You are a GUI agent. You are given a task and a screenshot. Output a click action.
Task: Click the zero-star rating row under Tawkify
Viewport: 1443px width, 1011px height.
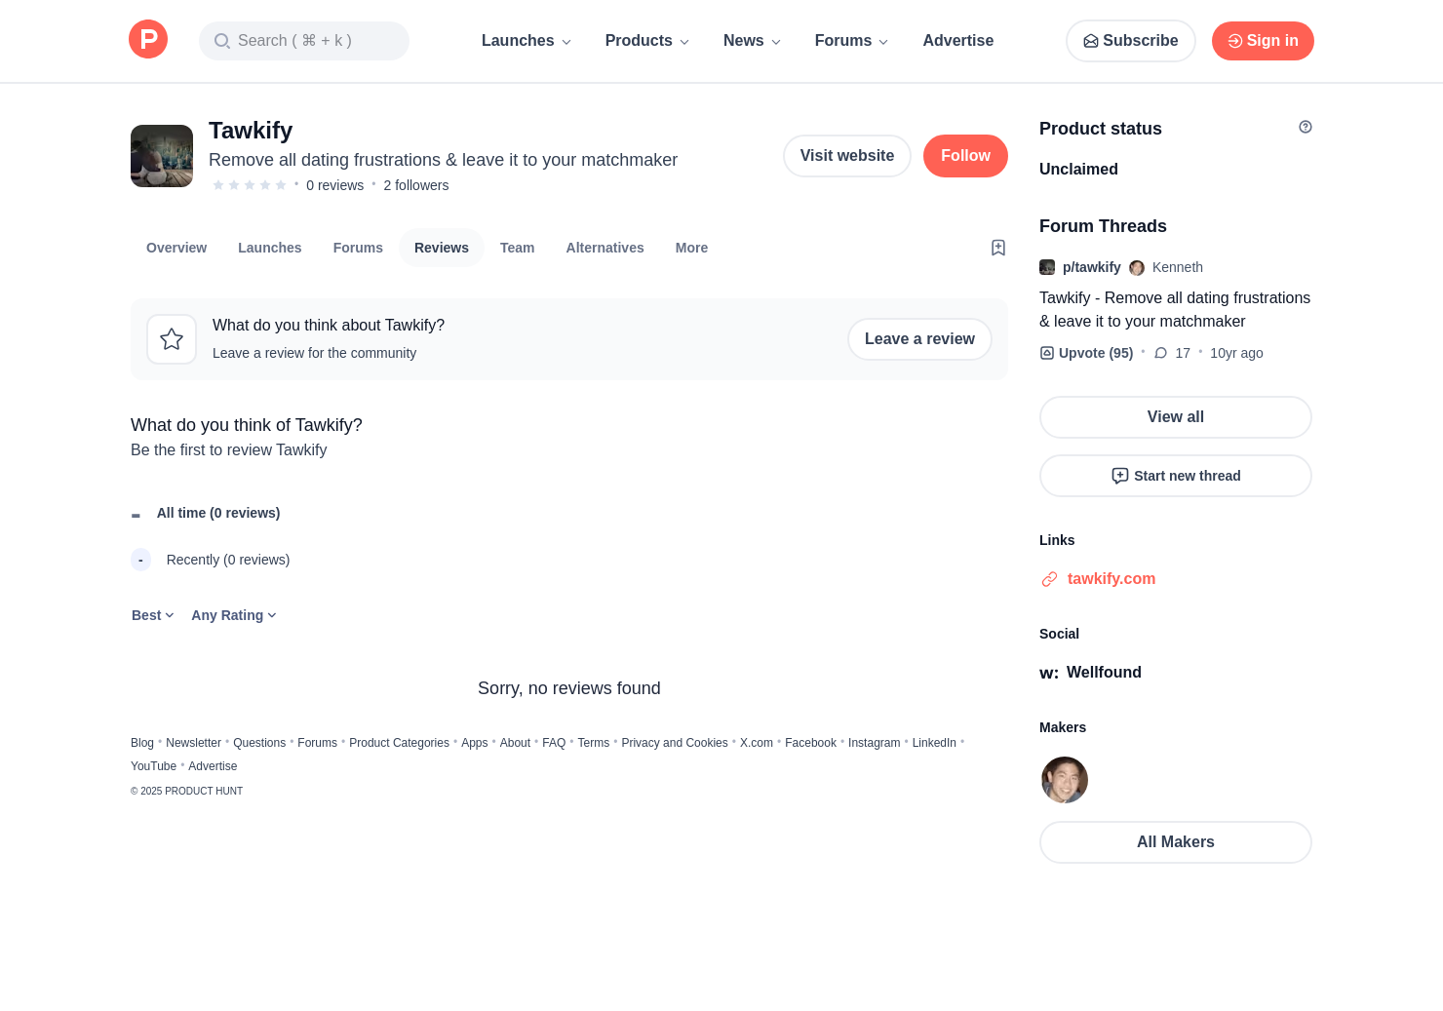[250, 185]
